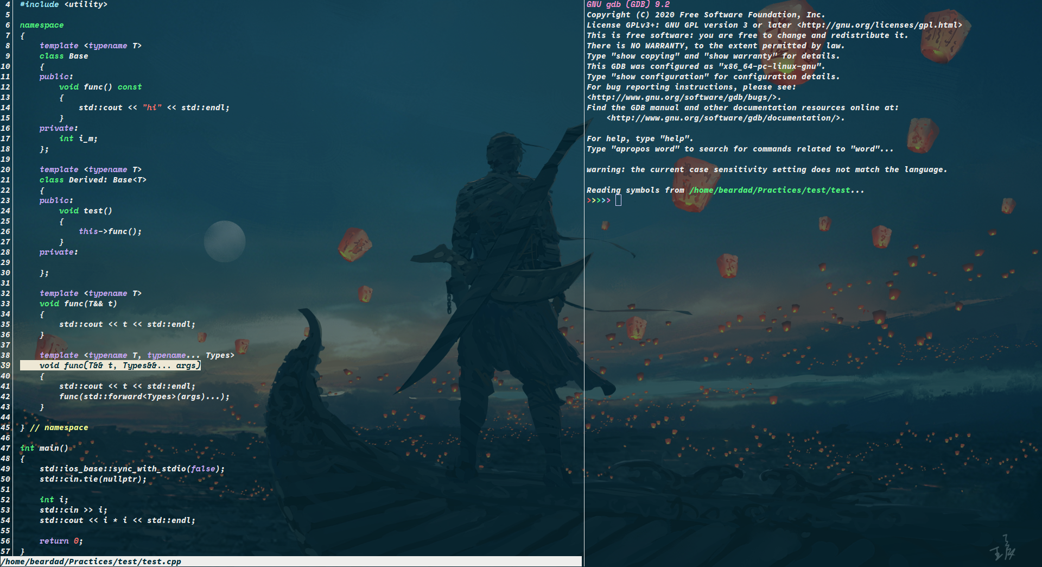Click the 'namespace' keyword on line 6
This screenshot has width=1042, height=567.
click(42, 25)
